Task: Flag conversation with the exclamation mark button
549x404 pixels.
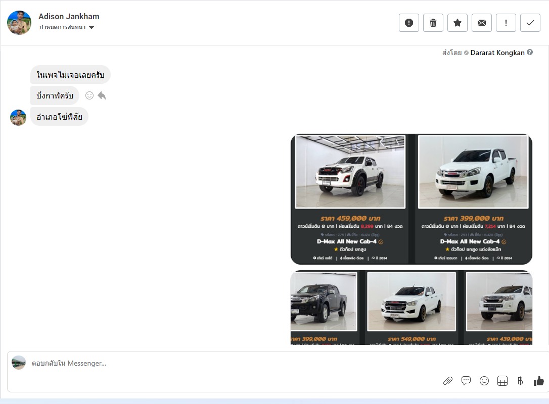Action: coord(506,23)
